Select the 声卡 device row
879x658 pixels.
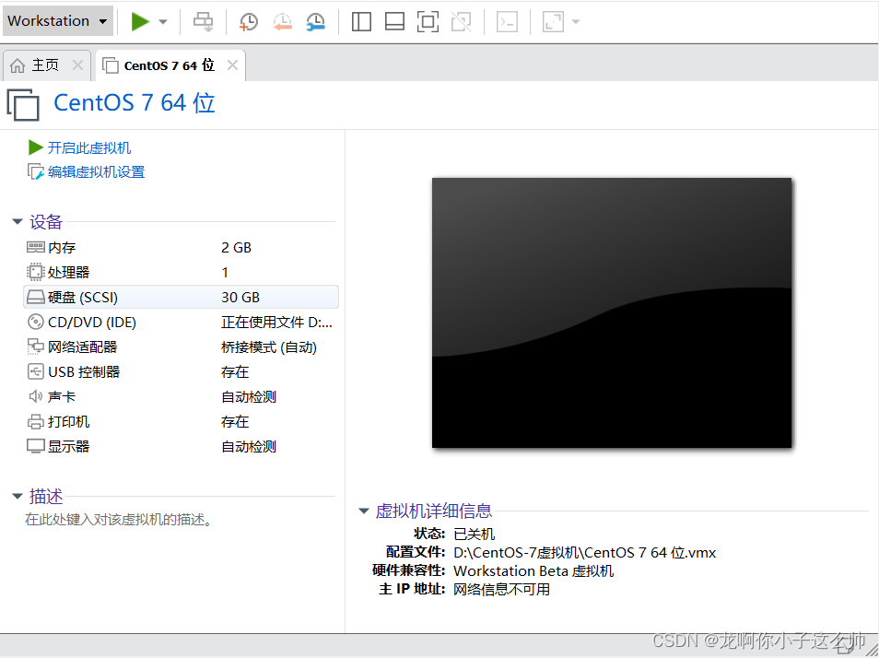[x=181, y=397]
